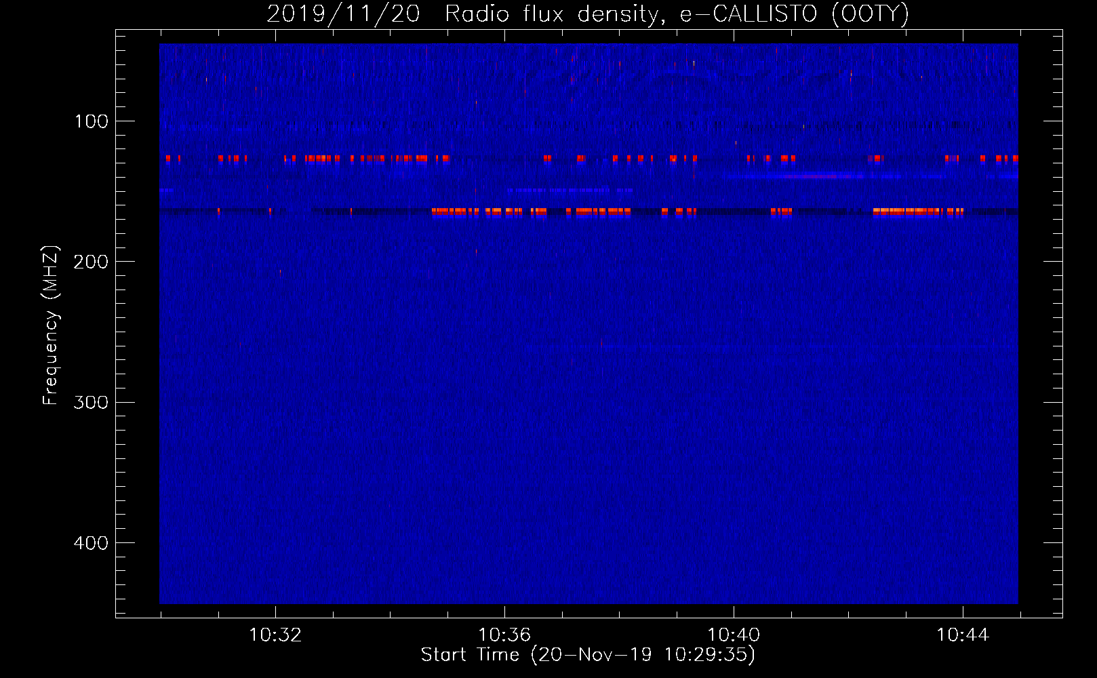1097x678 pixels.
Task: Click the 'Start Time (20-Nov-19 10:29:35)' label
Action: 588,655
